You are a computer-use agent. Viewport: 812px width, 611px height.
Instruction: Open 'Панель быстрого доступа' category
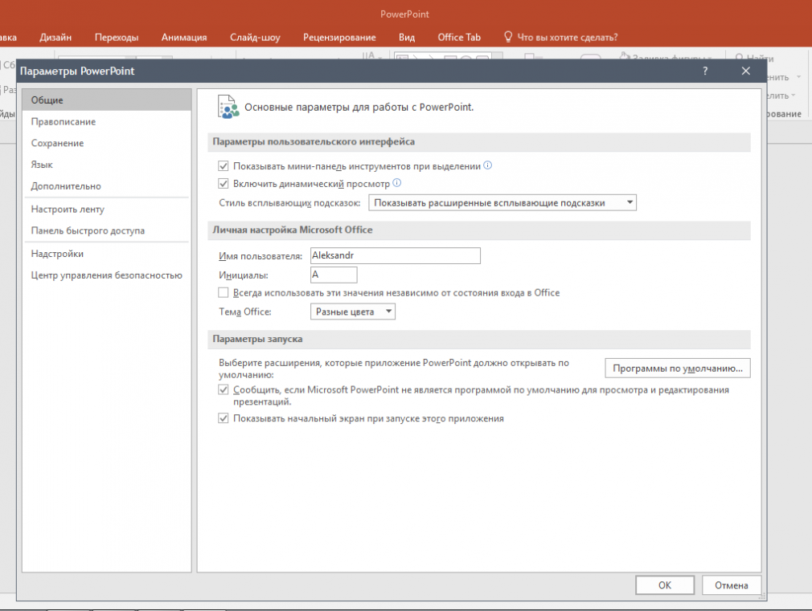[x=107, y=230]
